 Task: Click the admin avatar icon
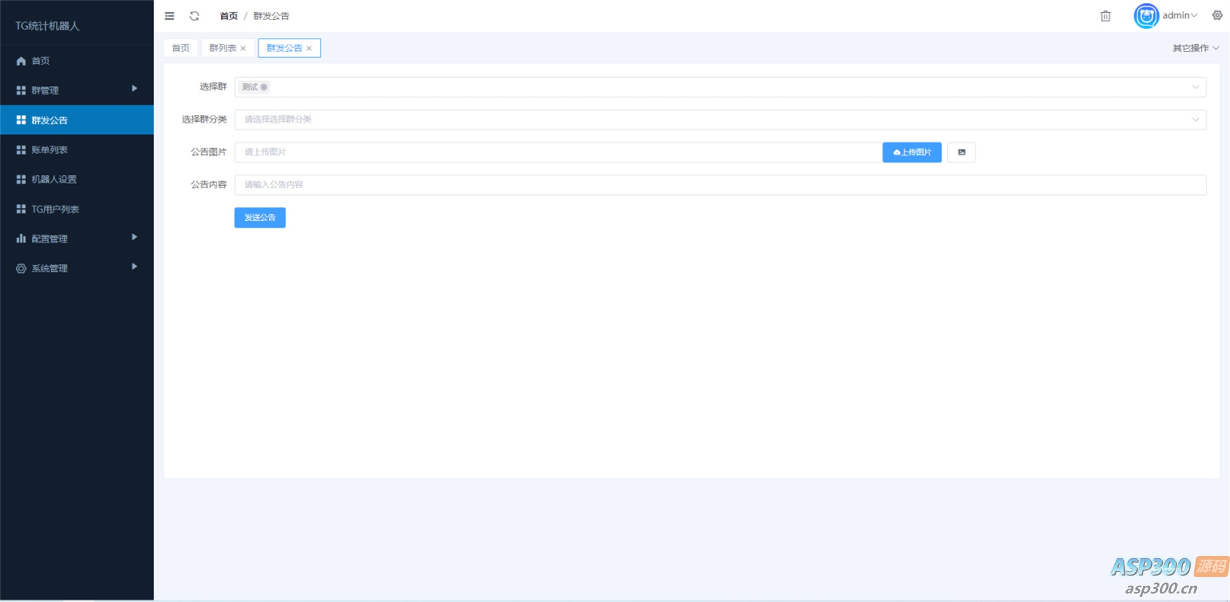[1146, 16]
